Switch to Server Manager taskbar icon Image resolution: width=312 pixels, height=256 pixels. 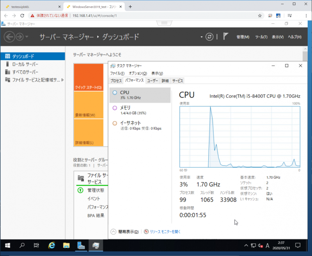(x=81, y=245)
